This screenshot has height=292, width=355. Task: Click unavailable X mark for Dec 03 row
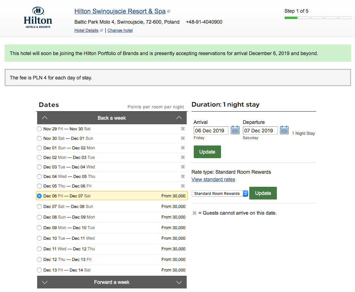(183, 167)
